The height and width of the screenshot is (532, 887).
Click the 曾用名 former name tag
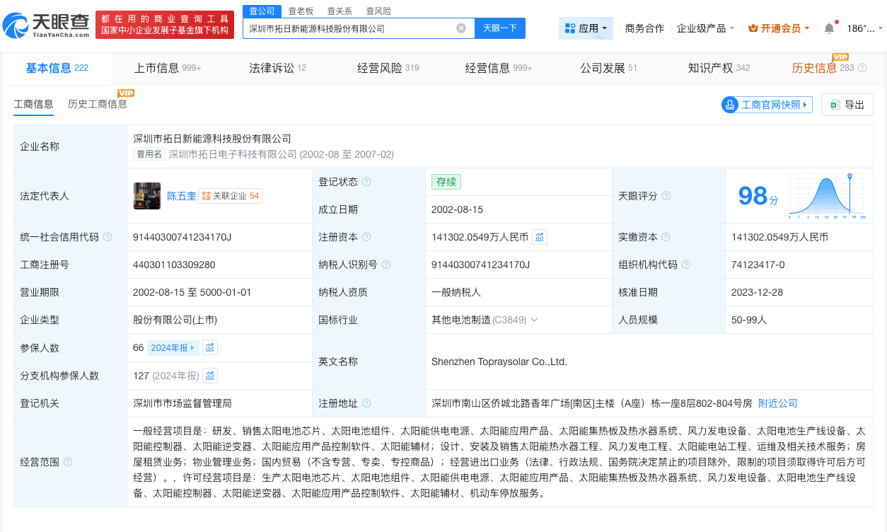pyautogui.click(x=149, y=154)
